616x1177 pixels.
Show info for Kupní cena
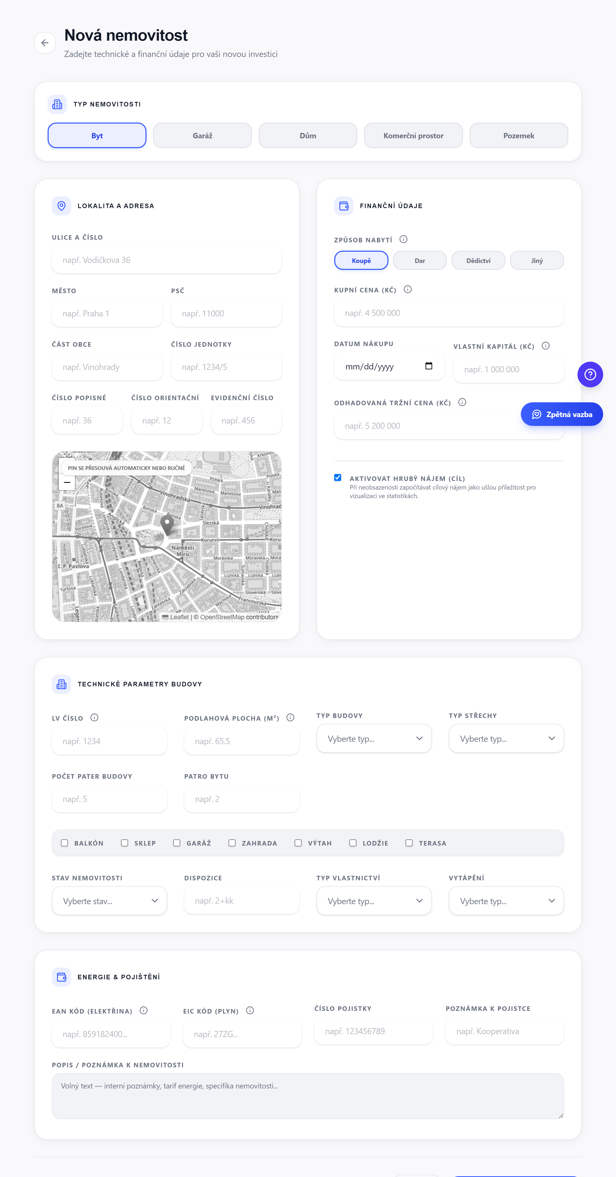point(408,289)
